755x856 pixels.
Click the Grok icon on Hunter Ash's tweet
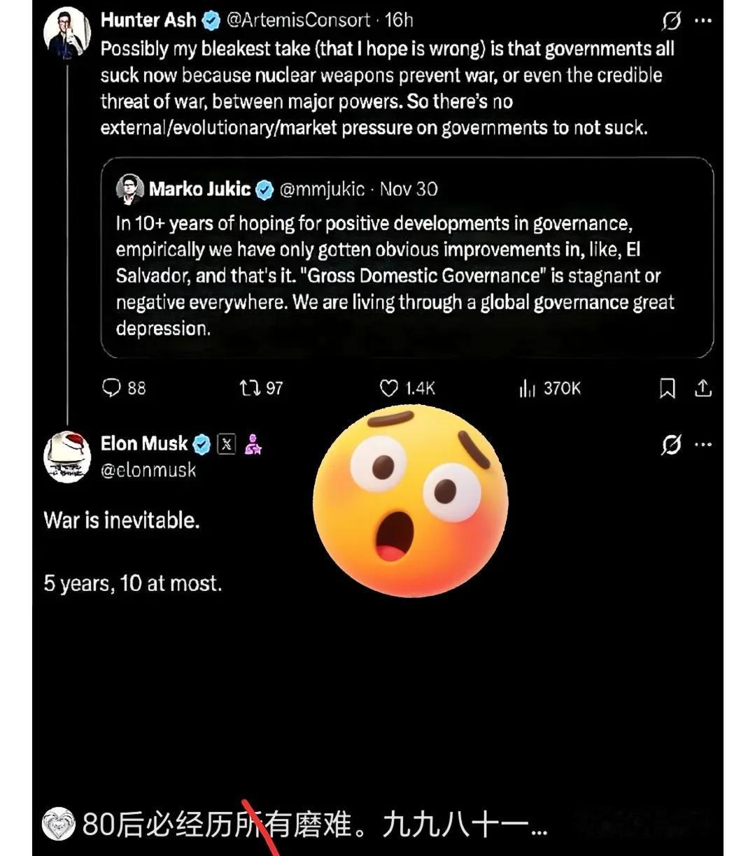click(671, 22)
